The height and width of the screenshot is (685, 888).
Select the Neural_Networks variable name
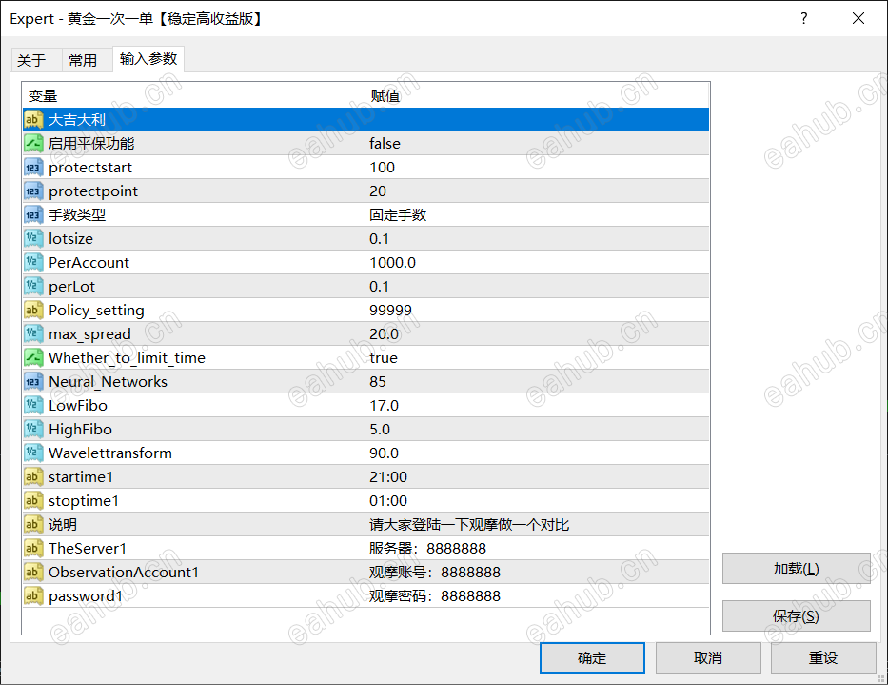click(x=109, y=382)
